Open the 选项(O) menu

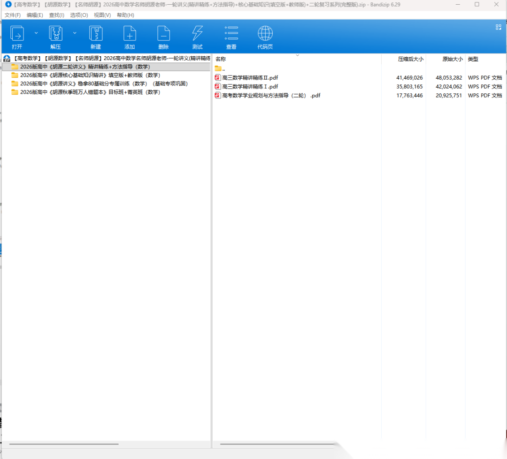tap(79, 15)
